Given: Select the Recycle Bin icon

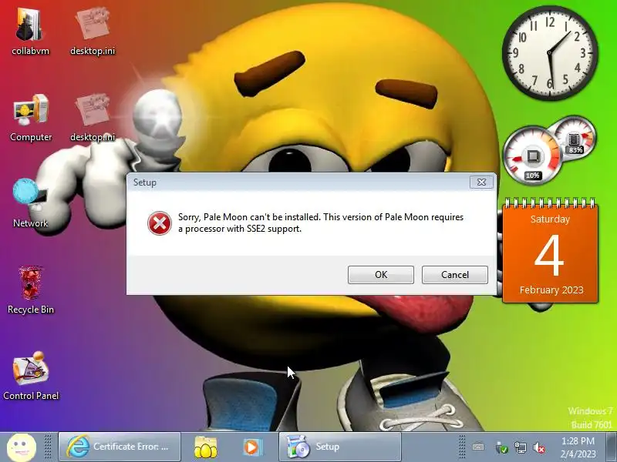Looking at the screenshot, I should (x=31, y=290).
